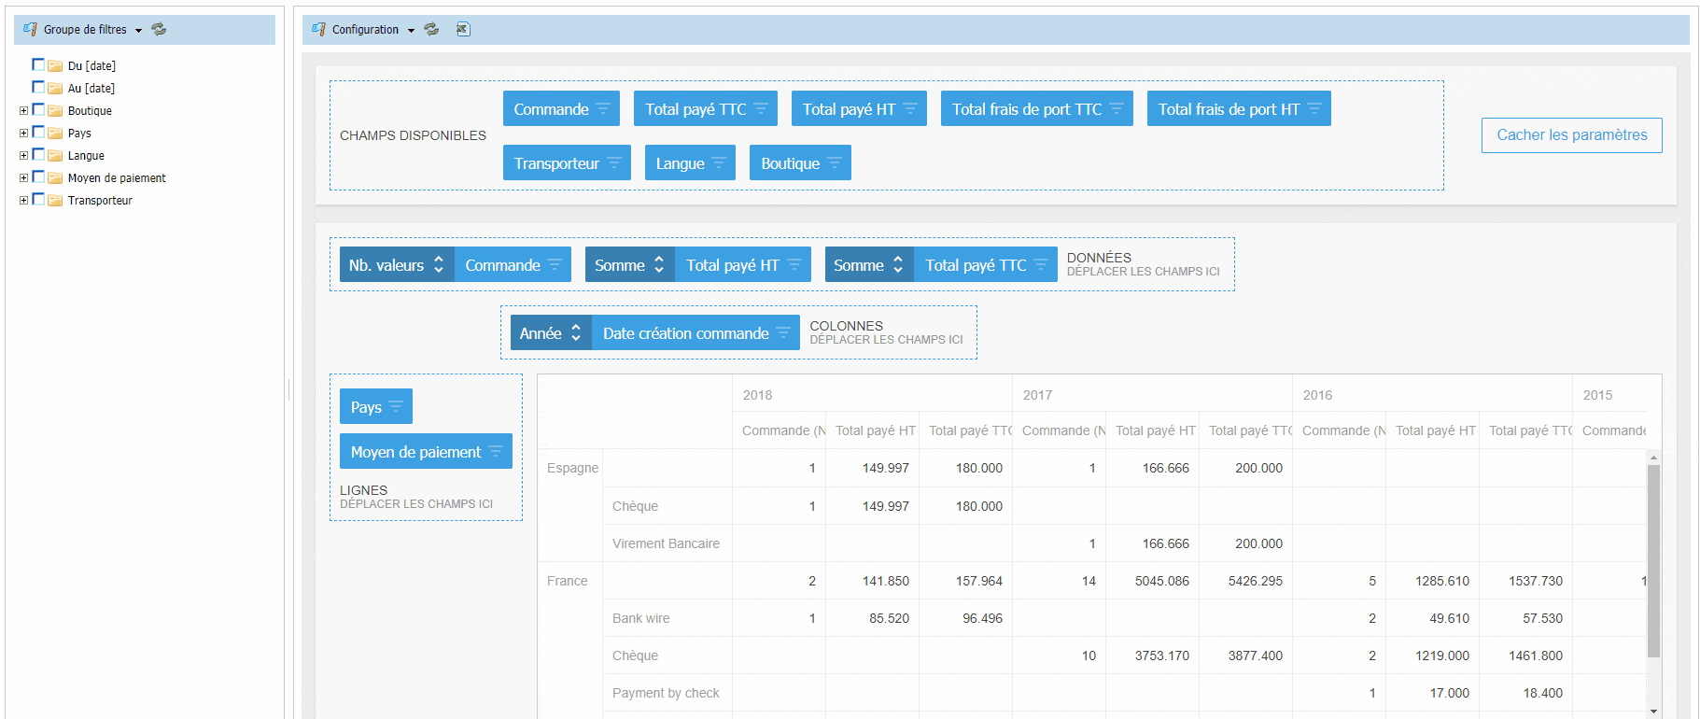Screen dimensions: 1700x719
Task: Click the 2017 column header
Action: coord(1037,395)
